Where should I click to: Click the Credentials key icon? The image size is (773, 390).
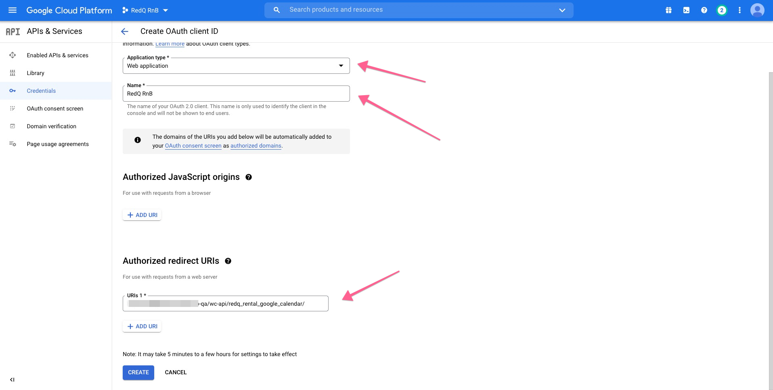click(13, 91)
